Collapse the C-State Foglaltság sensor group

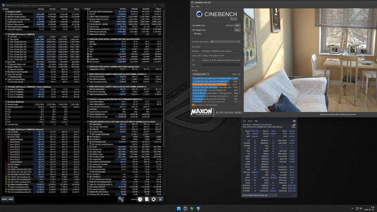(3, 87)
